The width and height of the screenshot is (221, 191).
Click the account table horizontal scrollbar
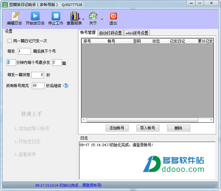coord(143,120)
